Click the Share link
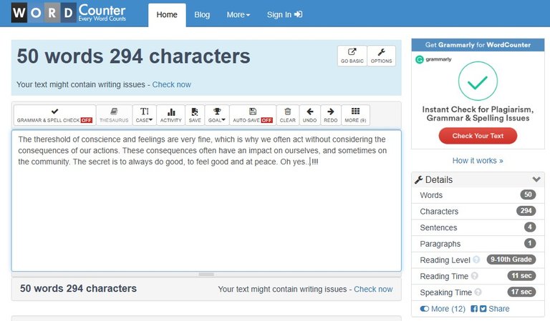550x321 pixels. pyautogui.click(x=498, y=309)
